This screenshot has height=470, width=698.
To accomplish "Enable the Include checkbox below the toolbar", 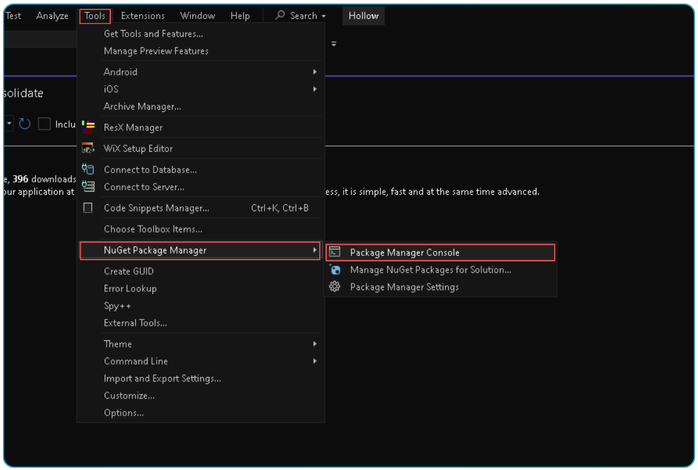I will click(x=44, y=124).
